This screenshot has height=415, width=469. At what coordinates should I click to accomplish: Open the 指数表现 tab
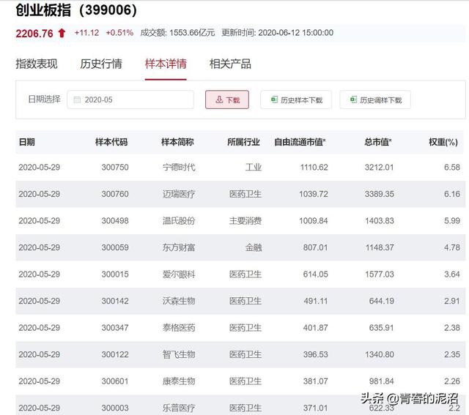(x=37, y=64)
